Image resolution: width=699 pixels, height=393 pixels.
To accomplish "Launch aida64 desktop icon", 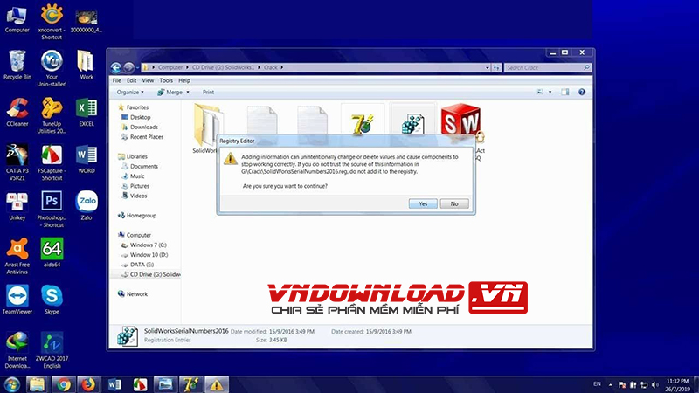I will coord(52,253).
